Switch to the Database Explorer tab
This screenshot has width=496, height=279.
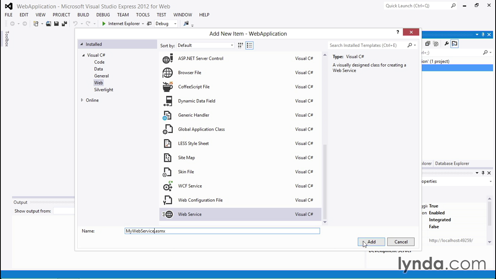452,164
